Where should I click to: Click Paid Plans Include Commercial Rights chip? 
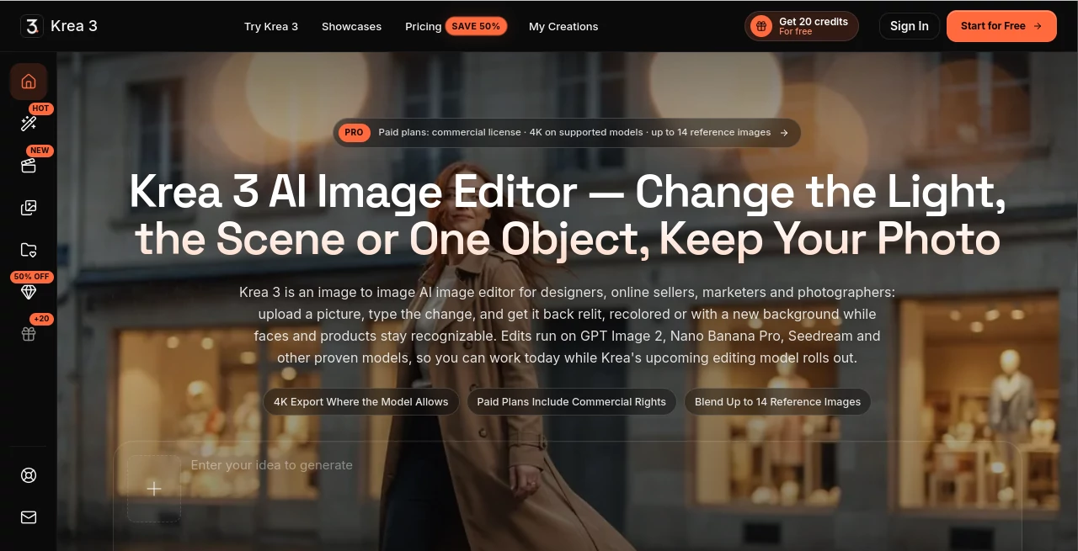pos(572,402)
